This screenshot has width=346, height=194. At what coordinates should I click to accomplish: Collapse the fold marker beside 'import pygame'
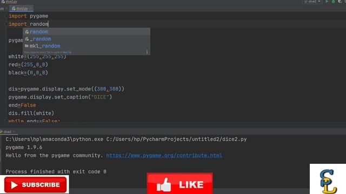pos(6,16)
